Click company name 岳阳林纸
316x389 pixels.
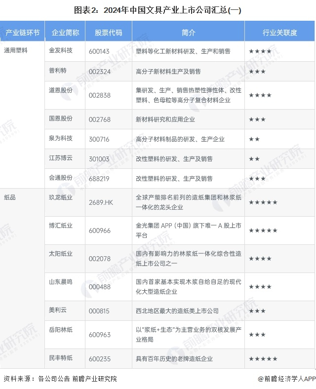[61, 330]
